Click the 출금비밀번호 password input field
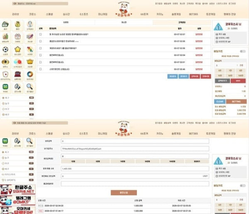The image size is (249, 214). pyautogui.click(x=135, y=184)
